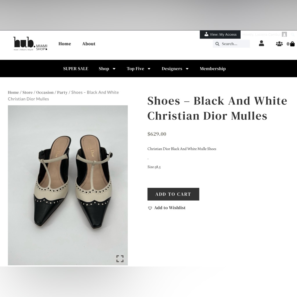Click the wishlist heart icon
Screen dimensions: 297x297
pyautogui.click(x=150, y=208)
